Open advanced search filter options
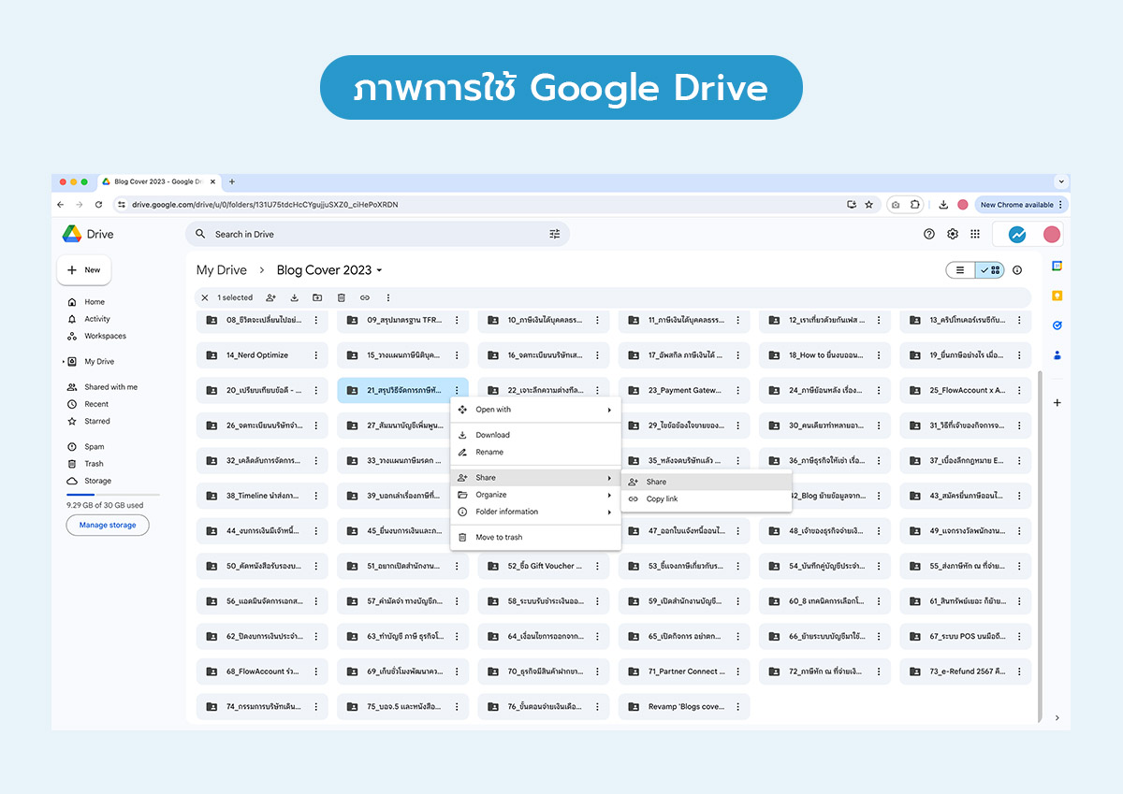 554,235
